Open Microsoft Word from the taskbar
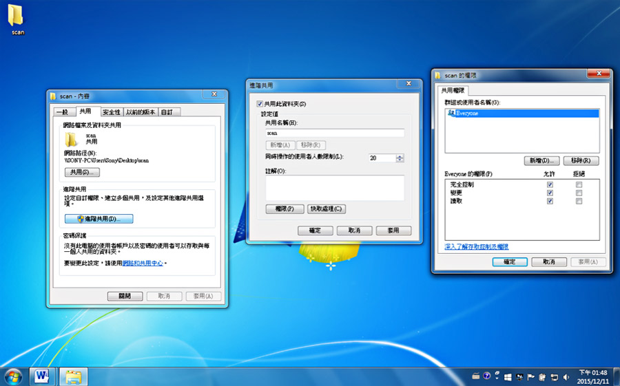Image resolution: width=620 pixels, height=386 pixels. tap(41, 376)
